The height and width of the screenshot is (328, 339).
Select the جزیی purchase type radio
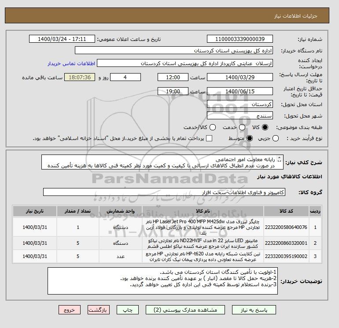(276, 138)
